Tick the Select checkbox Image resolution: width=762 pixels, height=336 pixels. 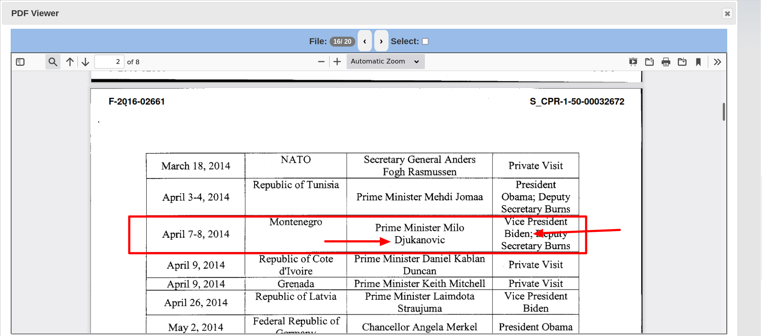(x=425, y=41)
